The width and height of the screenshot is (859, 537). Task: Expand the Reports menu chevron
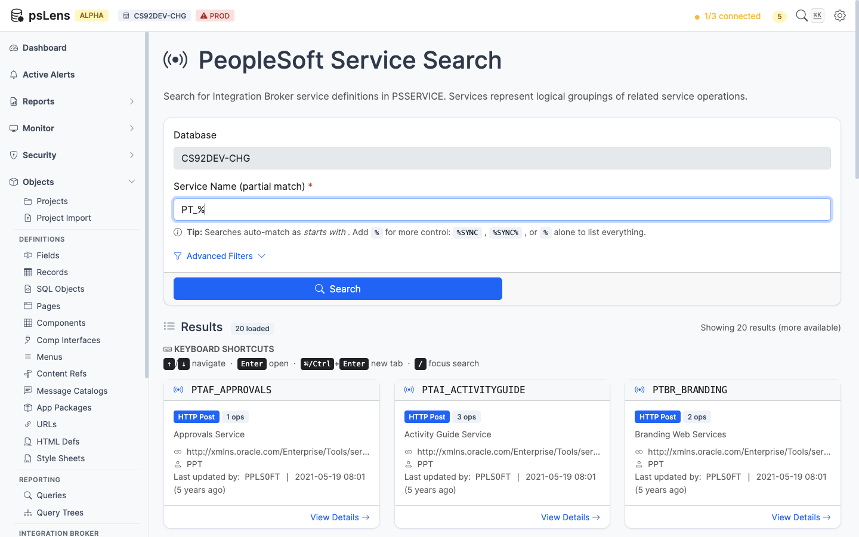132,101
